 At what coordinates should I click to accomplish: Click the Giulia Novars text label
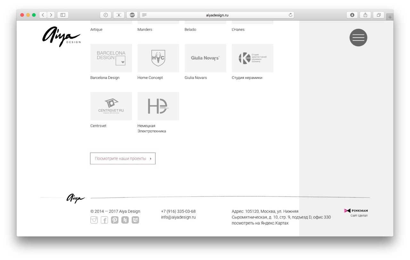(196, 78)
